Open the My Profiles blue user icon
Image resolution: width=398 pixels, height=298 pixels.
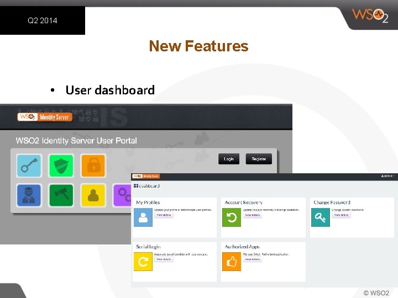point(143,217)
